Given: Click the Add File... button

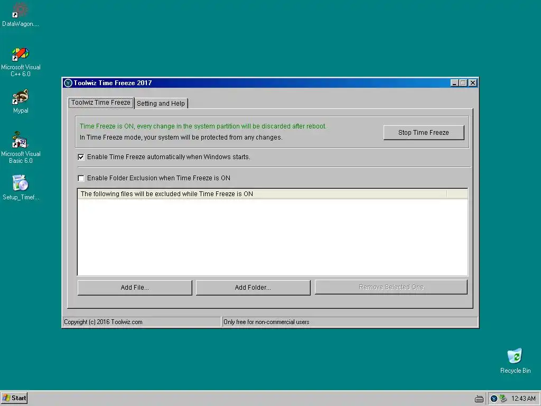Looking at the screenshot, I should tap(135, 288).
